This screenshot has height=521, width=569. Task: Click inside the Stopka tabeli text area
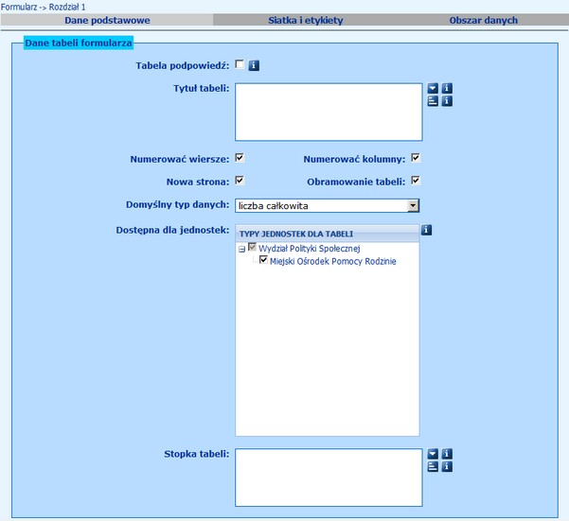click(327, 478)
